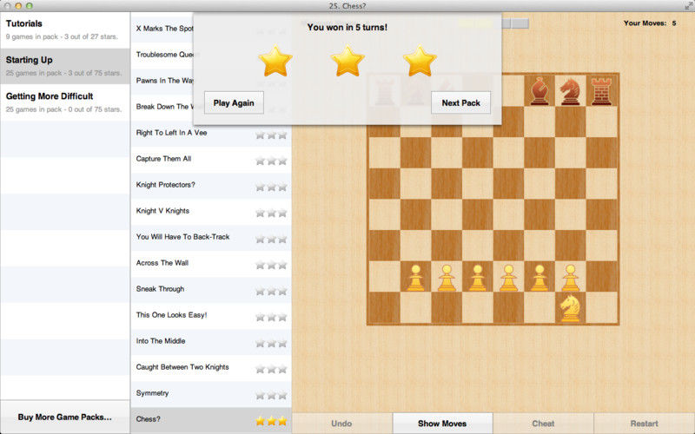Image resolution: width=695 pixels, height=434 pixels.
Task: Select the red rook piece
Action: (601, 91)
